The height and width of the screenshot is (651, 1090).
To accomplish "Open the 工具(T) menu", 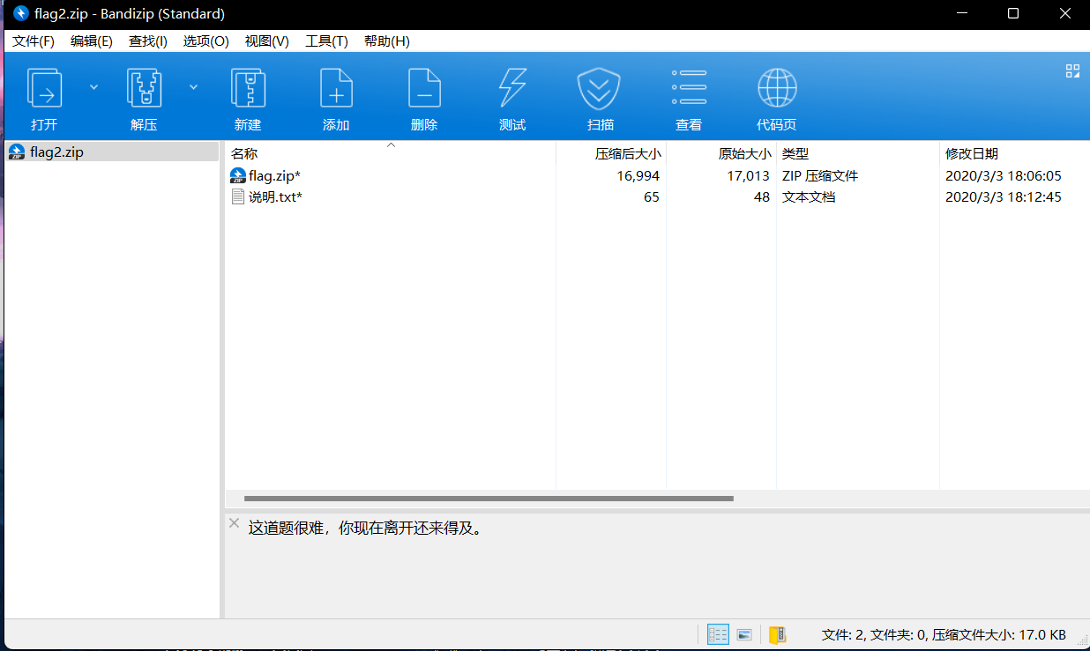I will (x=326, y=41).
